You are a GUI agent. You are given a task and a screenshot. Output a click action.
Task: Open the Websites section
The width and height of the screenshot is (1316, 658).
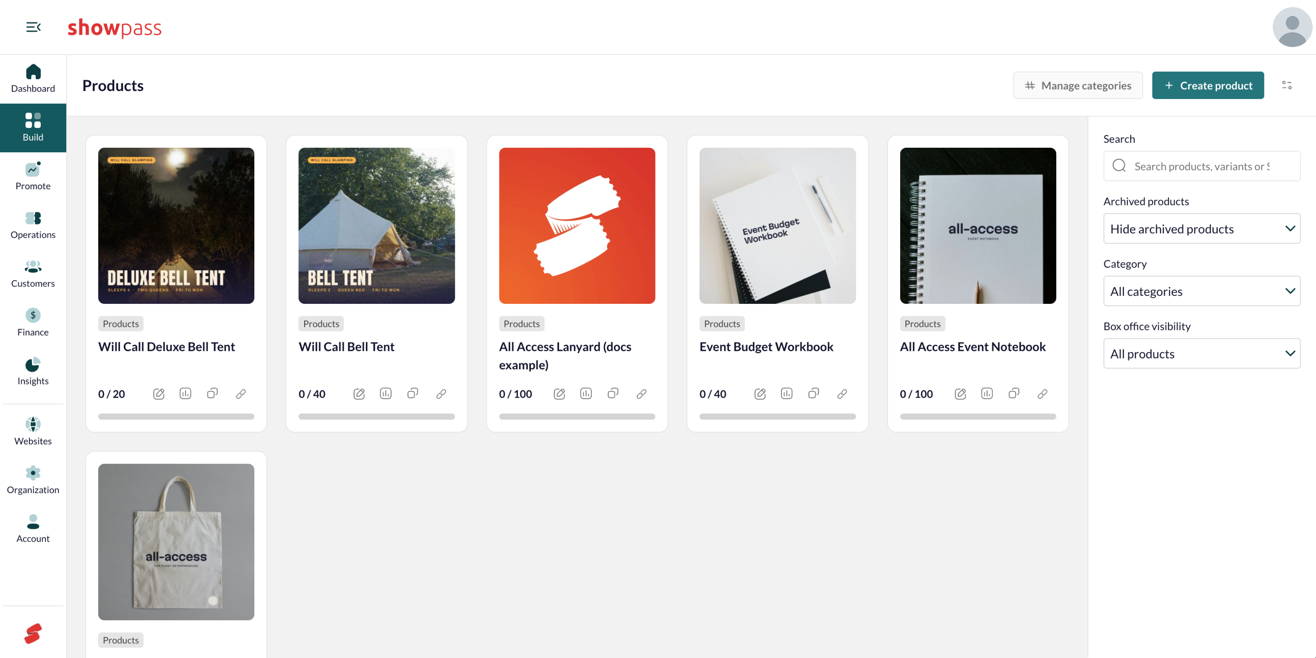33,432
